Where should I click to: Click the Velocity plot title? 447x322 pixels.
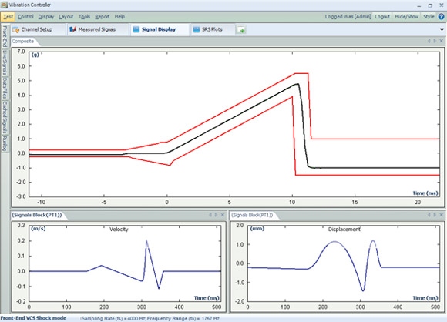[x=119, y=230]
